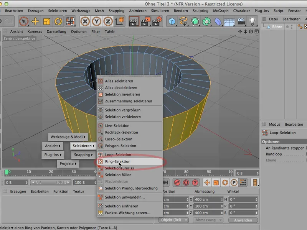Click the cube primitive icon
The width and height of the screenshot is (307, 230).
pyautogui.click(x=171, y=22)
